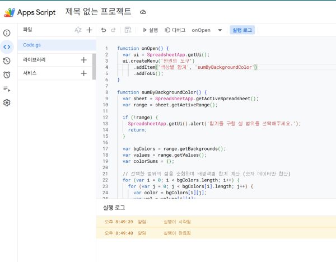This screenshot has height=262, width=336.
Task: Open the project overview info icon
Action: tap(7, 33)
